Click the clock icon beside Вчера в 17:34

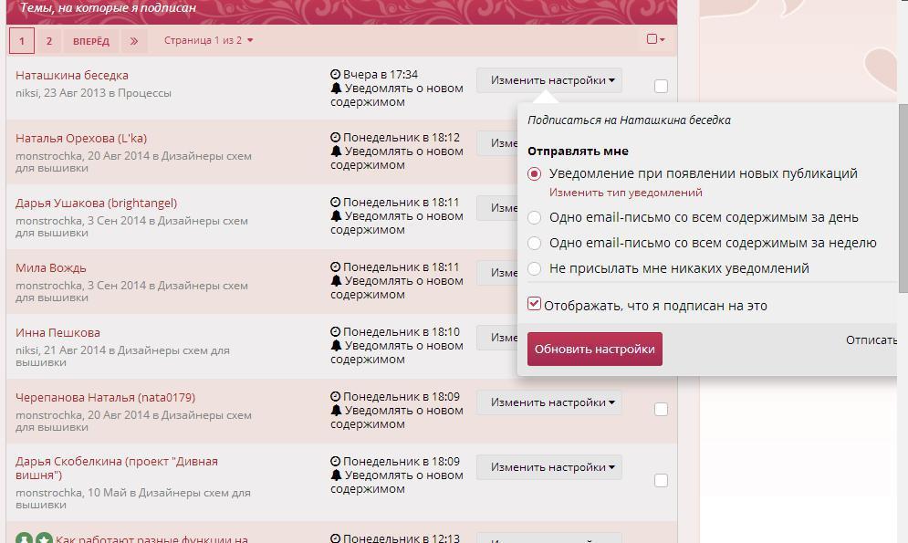point(336,75)
